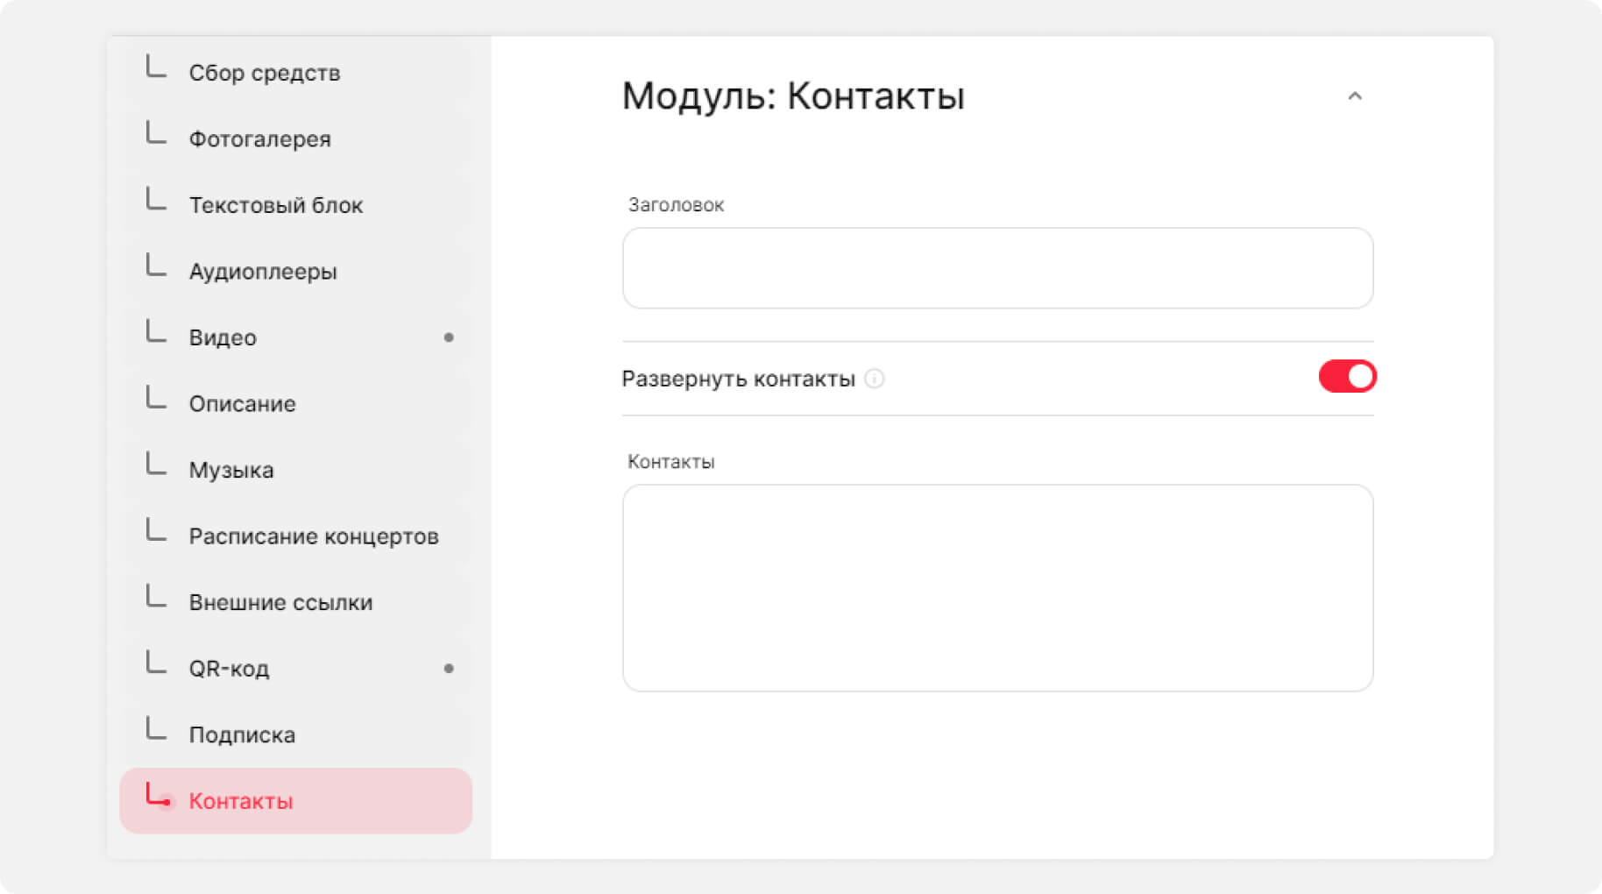Choose "Музыка" from the module list
Screen dimensions: 1602x894
point(230,471)
